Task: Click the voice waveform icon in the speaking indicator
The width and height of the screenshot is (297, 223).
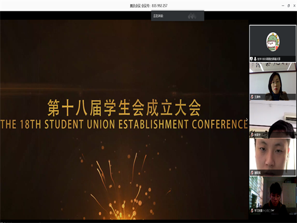Action: pyautogui.click(x=192, y=16)
